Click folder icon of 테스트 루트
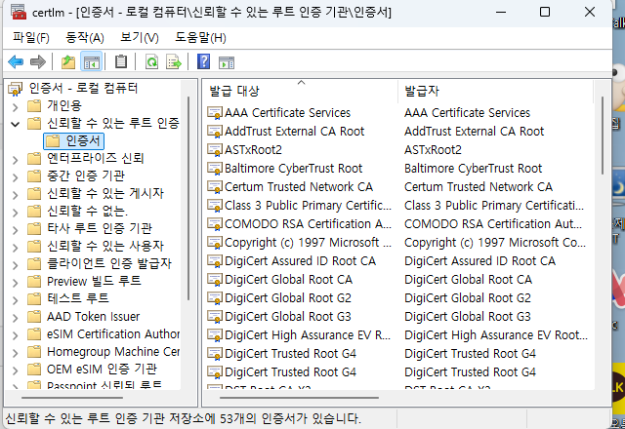Screen dimensions: 625x429 tap(34, 299)
